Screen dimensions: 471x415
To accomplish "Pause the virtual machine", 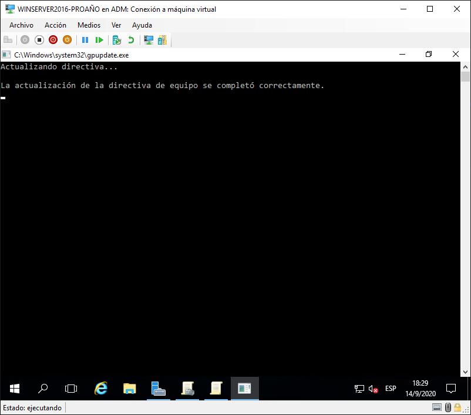I will 85,40.
